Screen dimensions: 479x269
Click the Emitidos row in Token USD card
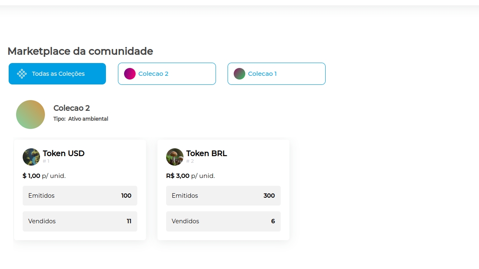point(80,196)
